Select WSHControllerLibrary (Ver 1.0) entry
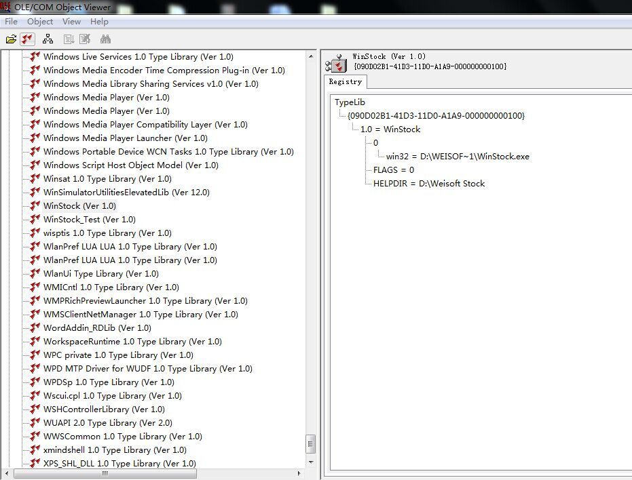 [x=104, y=409]
